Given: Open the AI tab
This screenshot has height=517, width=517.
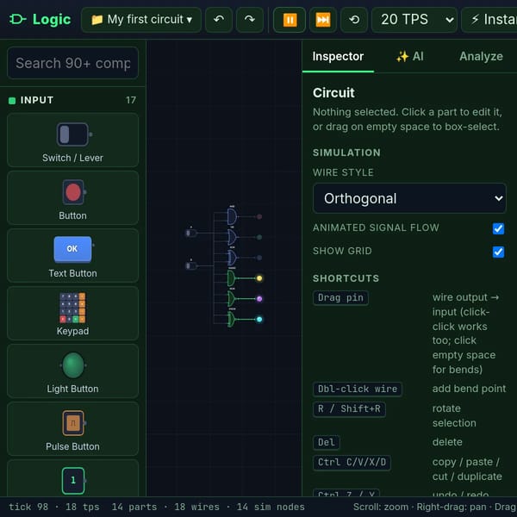Looking at the screenshot, I should pyautogui.click(x=409, y=56).
